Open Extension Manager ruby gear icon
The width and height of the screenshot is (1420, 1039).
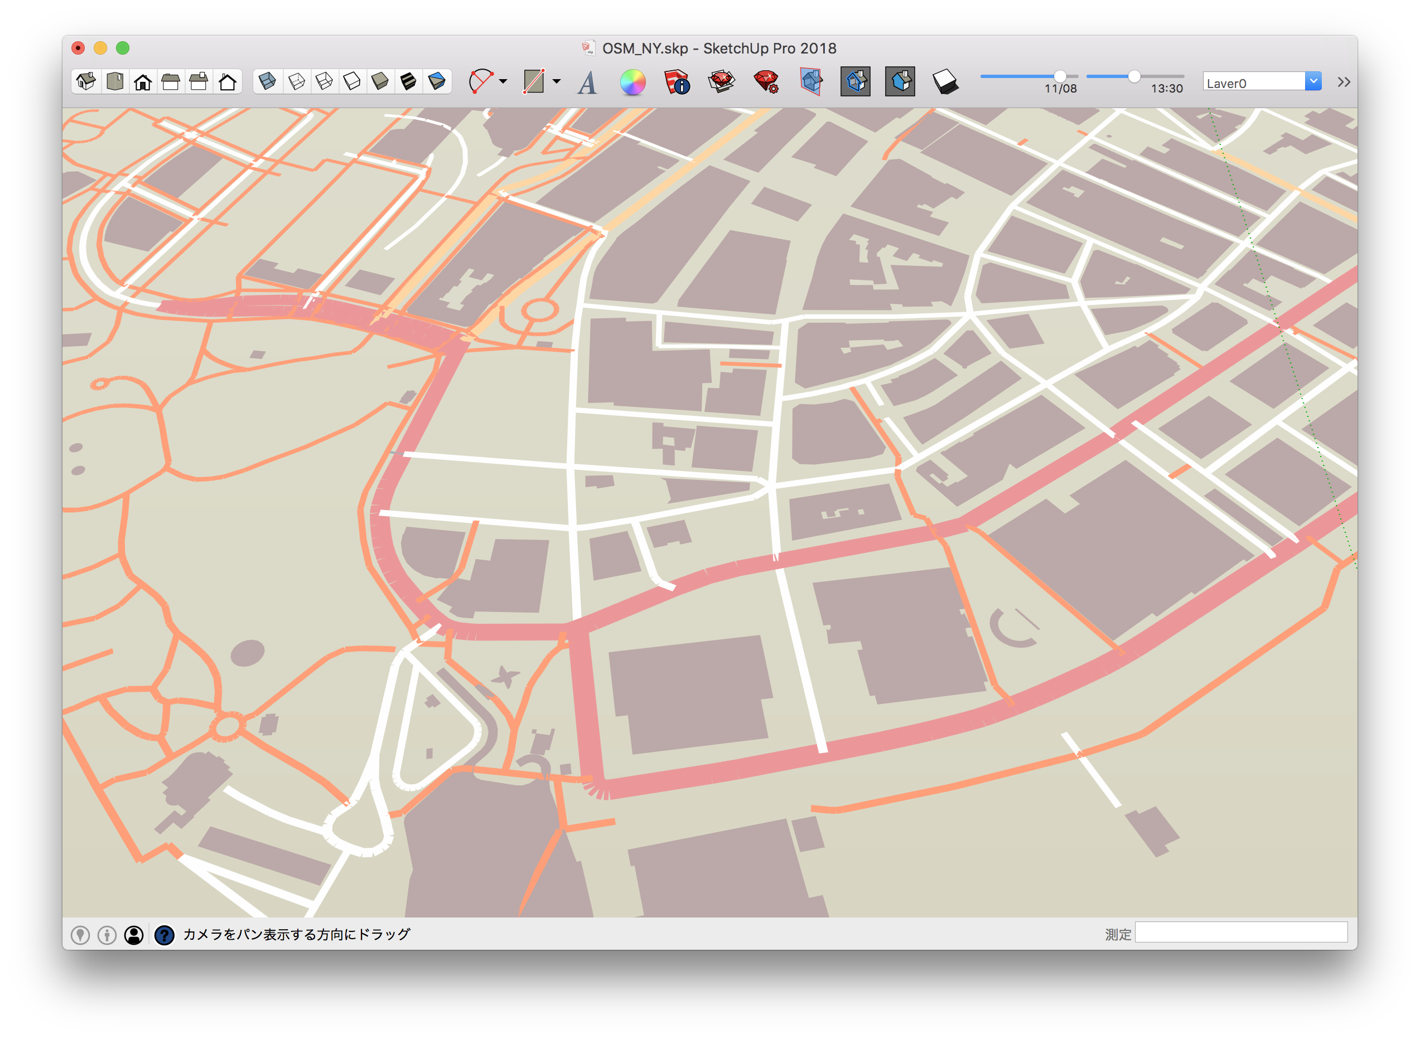pyautogui.click(x=766, y=82)
